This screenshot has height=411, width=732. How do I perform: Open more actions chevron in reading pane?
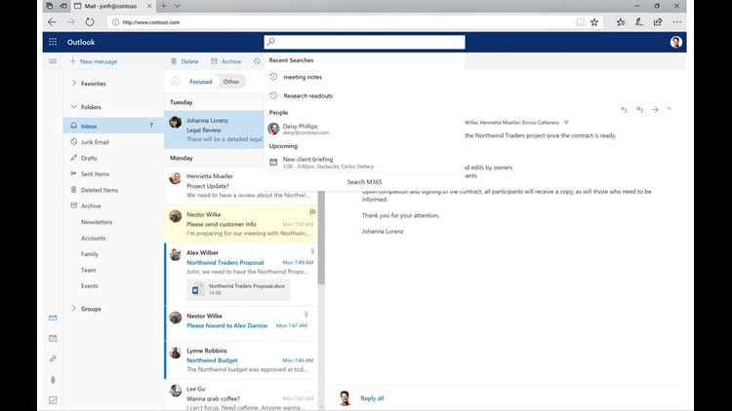coord(669,108)
